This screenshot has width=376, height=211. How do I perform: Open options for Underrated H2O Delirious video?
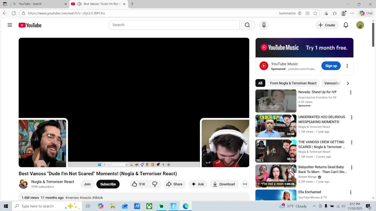351,118
